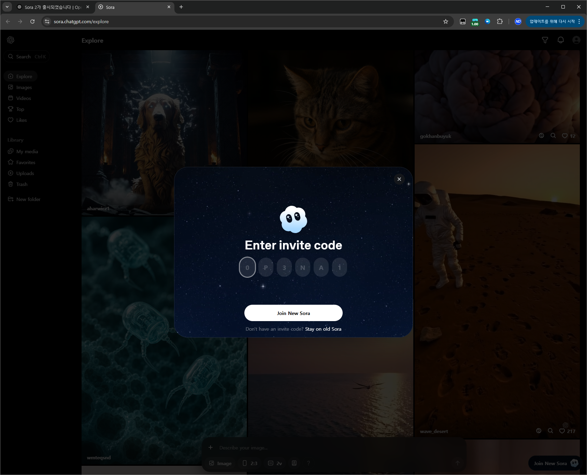Click the question mark help icon
The width and height of the screenshot is (587, 475).
point(309,463)
